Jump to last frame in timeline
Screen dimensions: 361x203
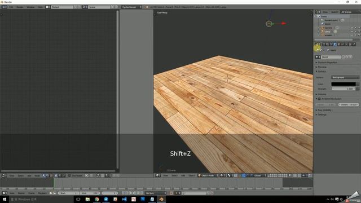point(142,193)
